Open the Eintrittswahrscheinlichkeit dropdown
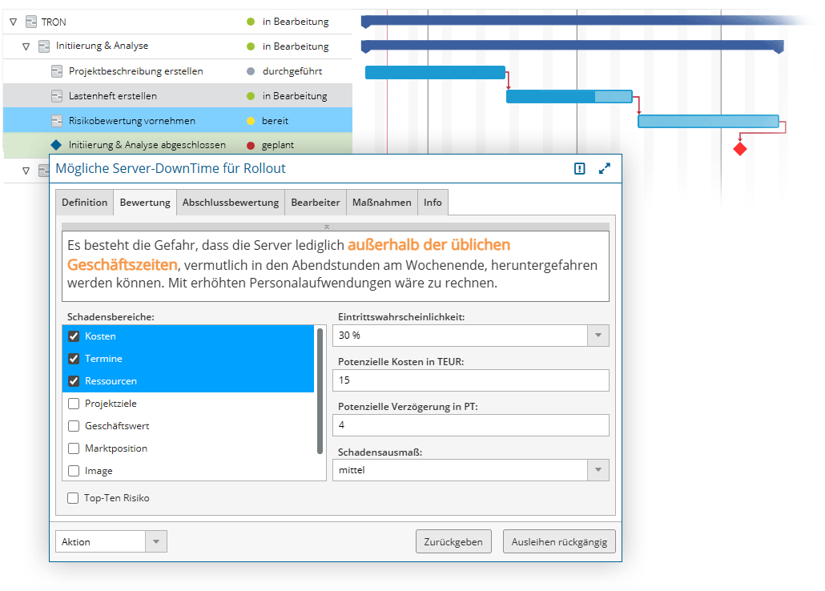This screenshot has height=591, width=825. (x=598, y=336)
